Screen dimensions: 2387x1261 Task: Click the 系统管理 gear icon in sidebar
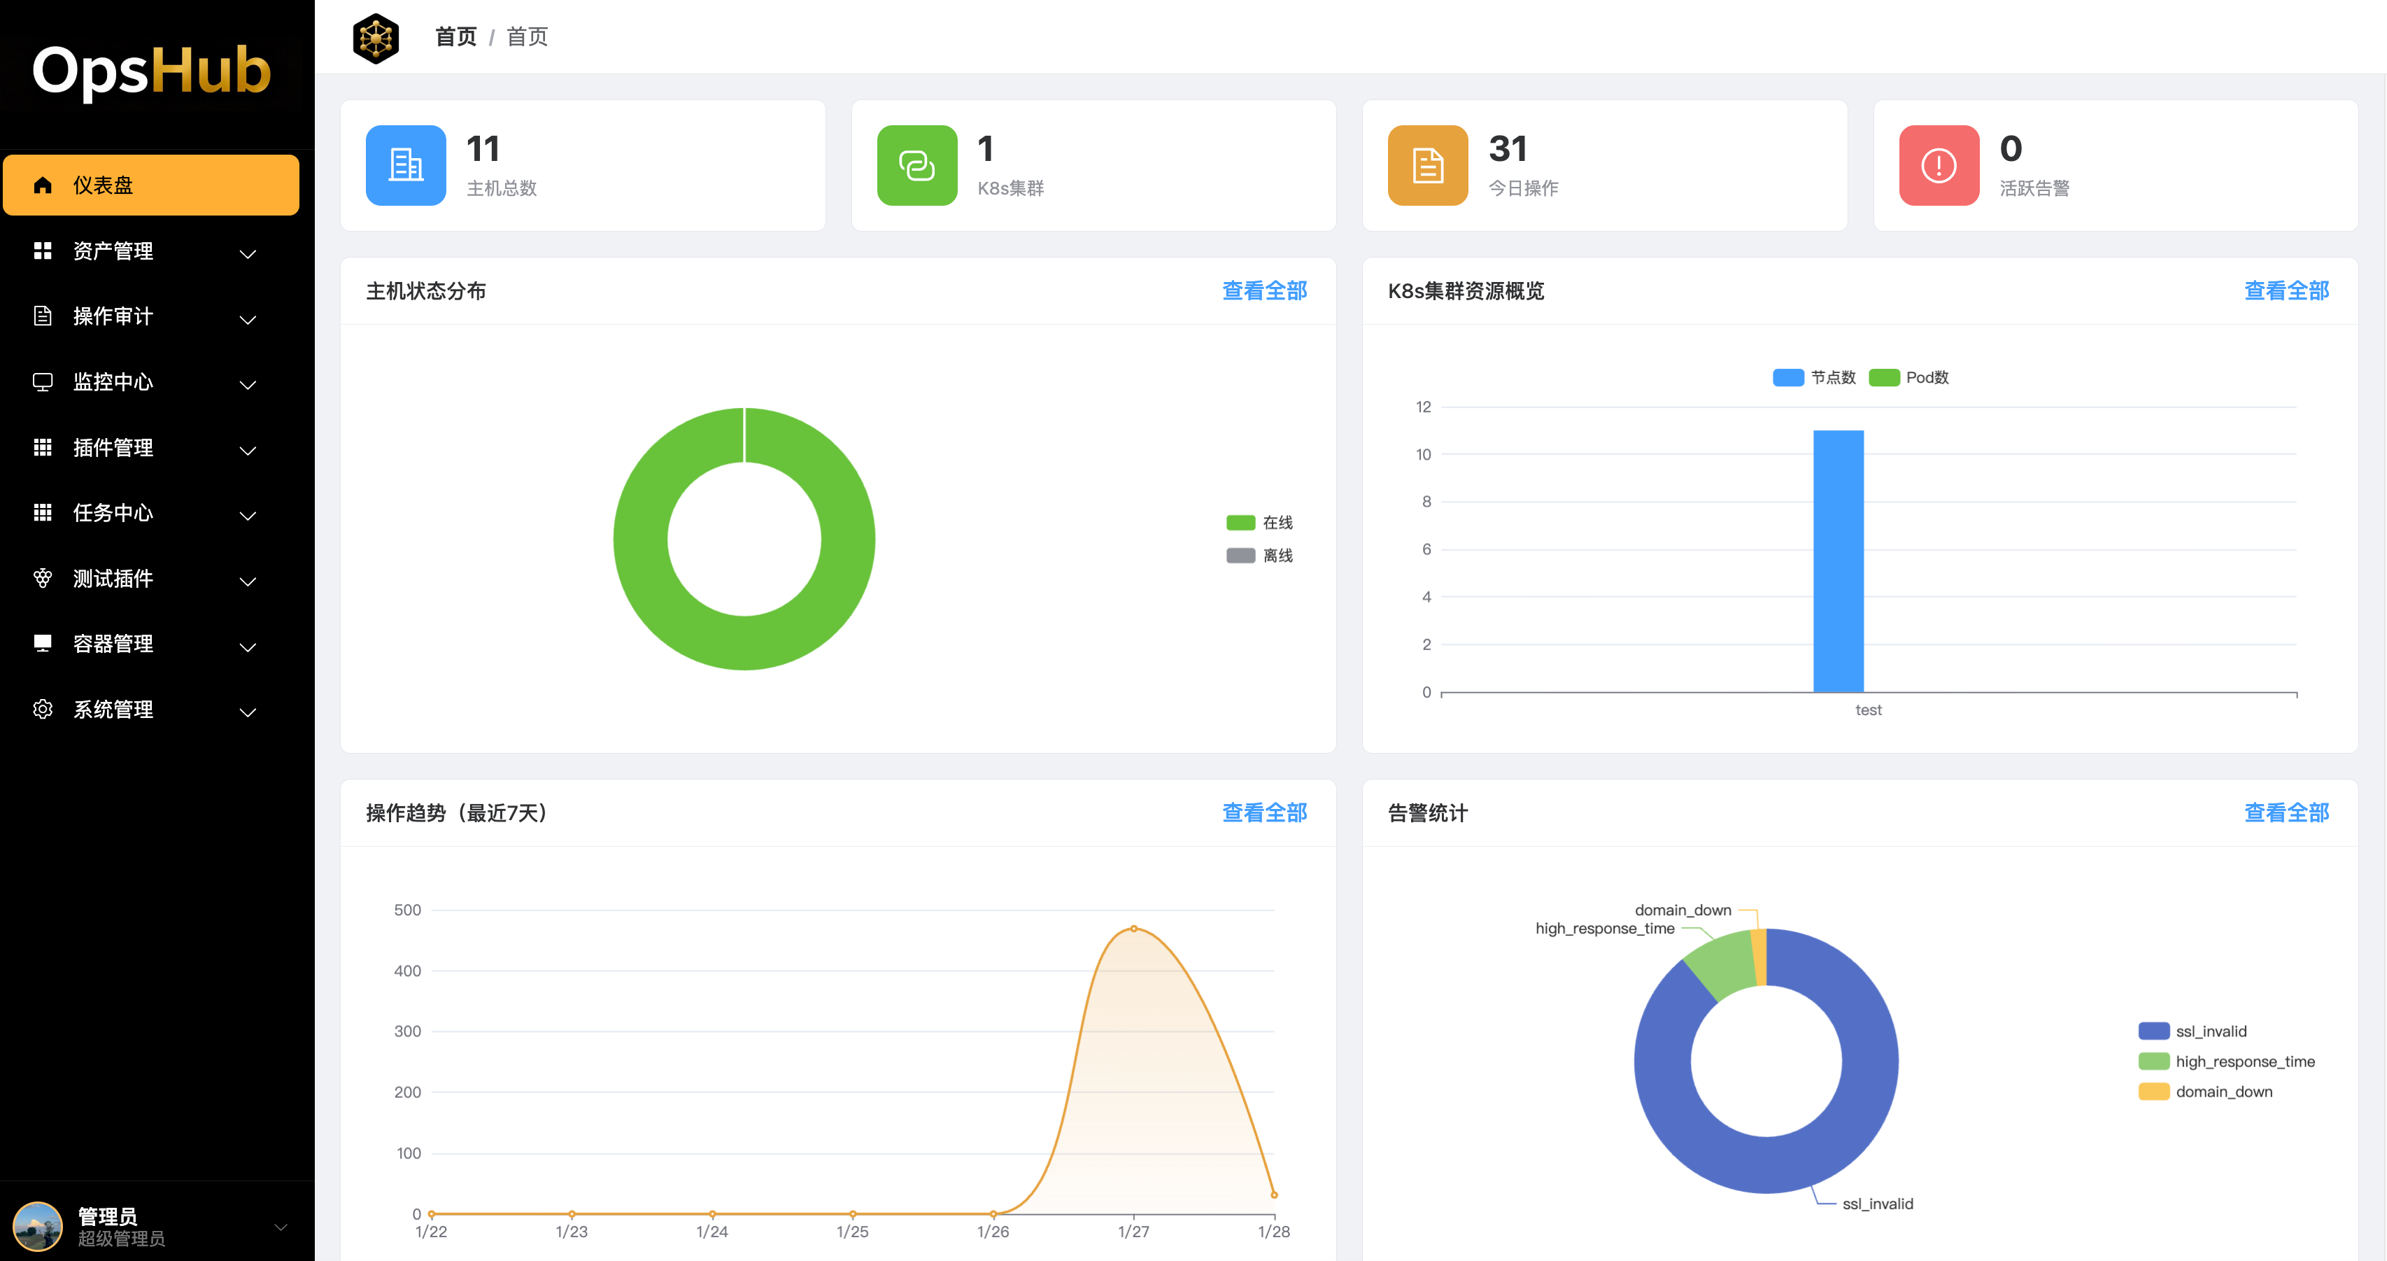[x=43, y=710]
